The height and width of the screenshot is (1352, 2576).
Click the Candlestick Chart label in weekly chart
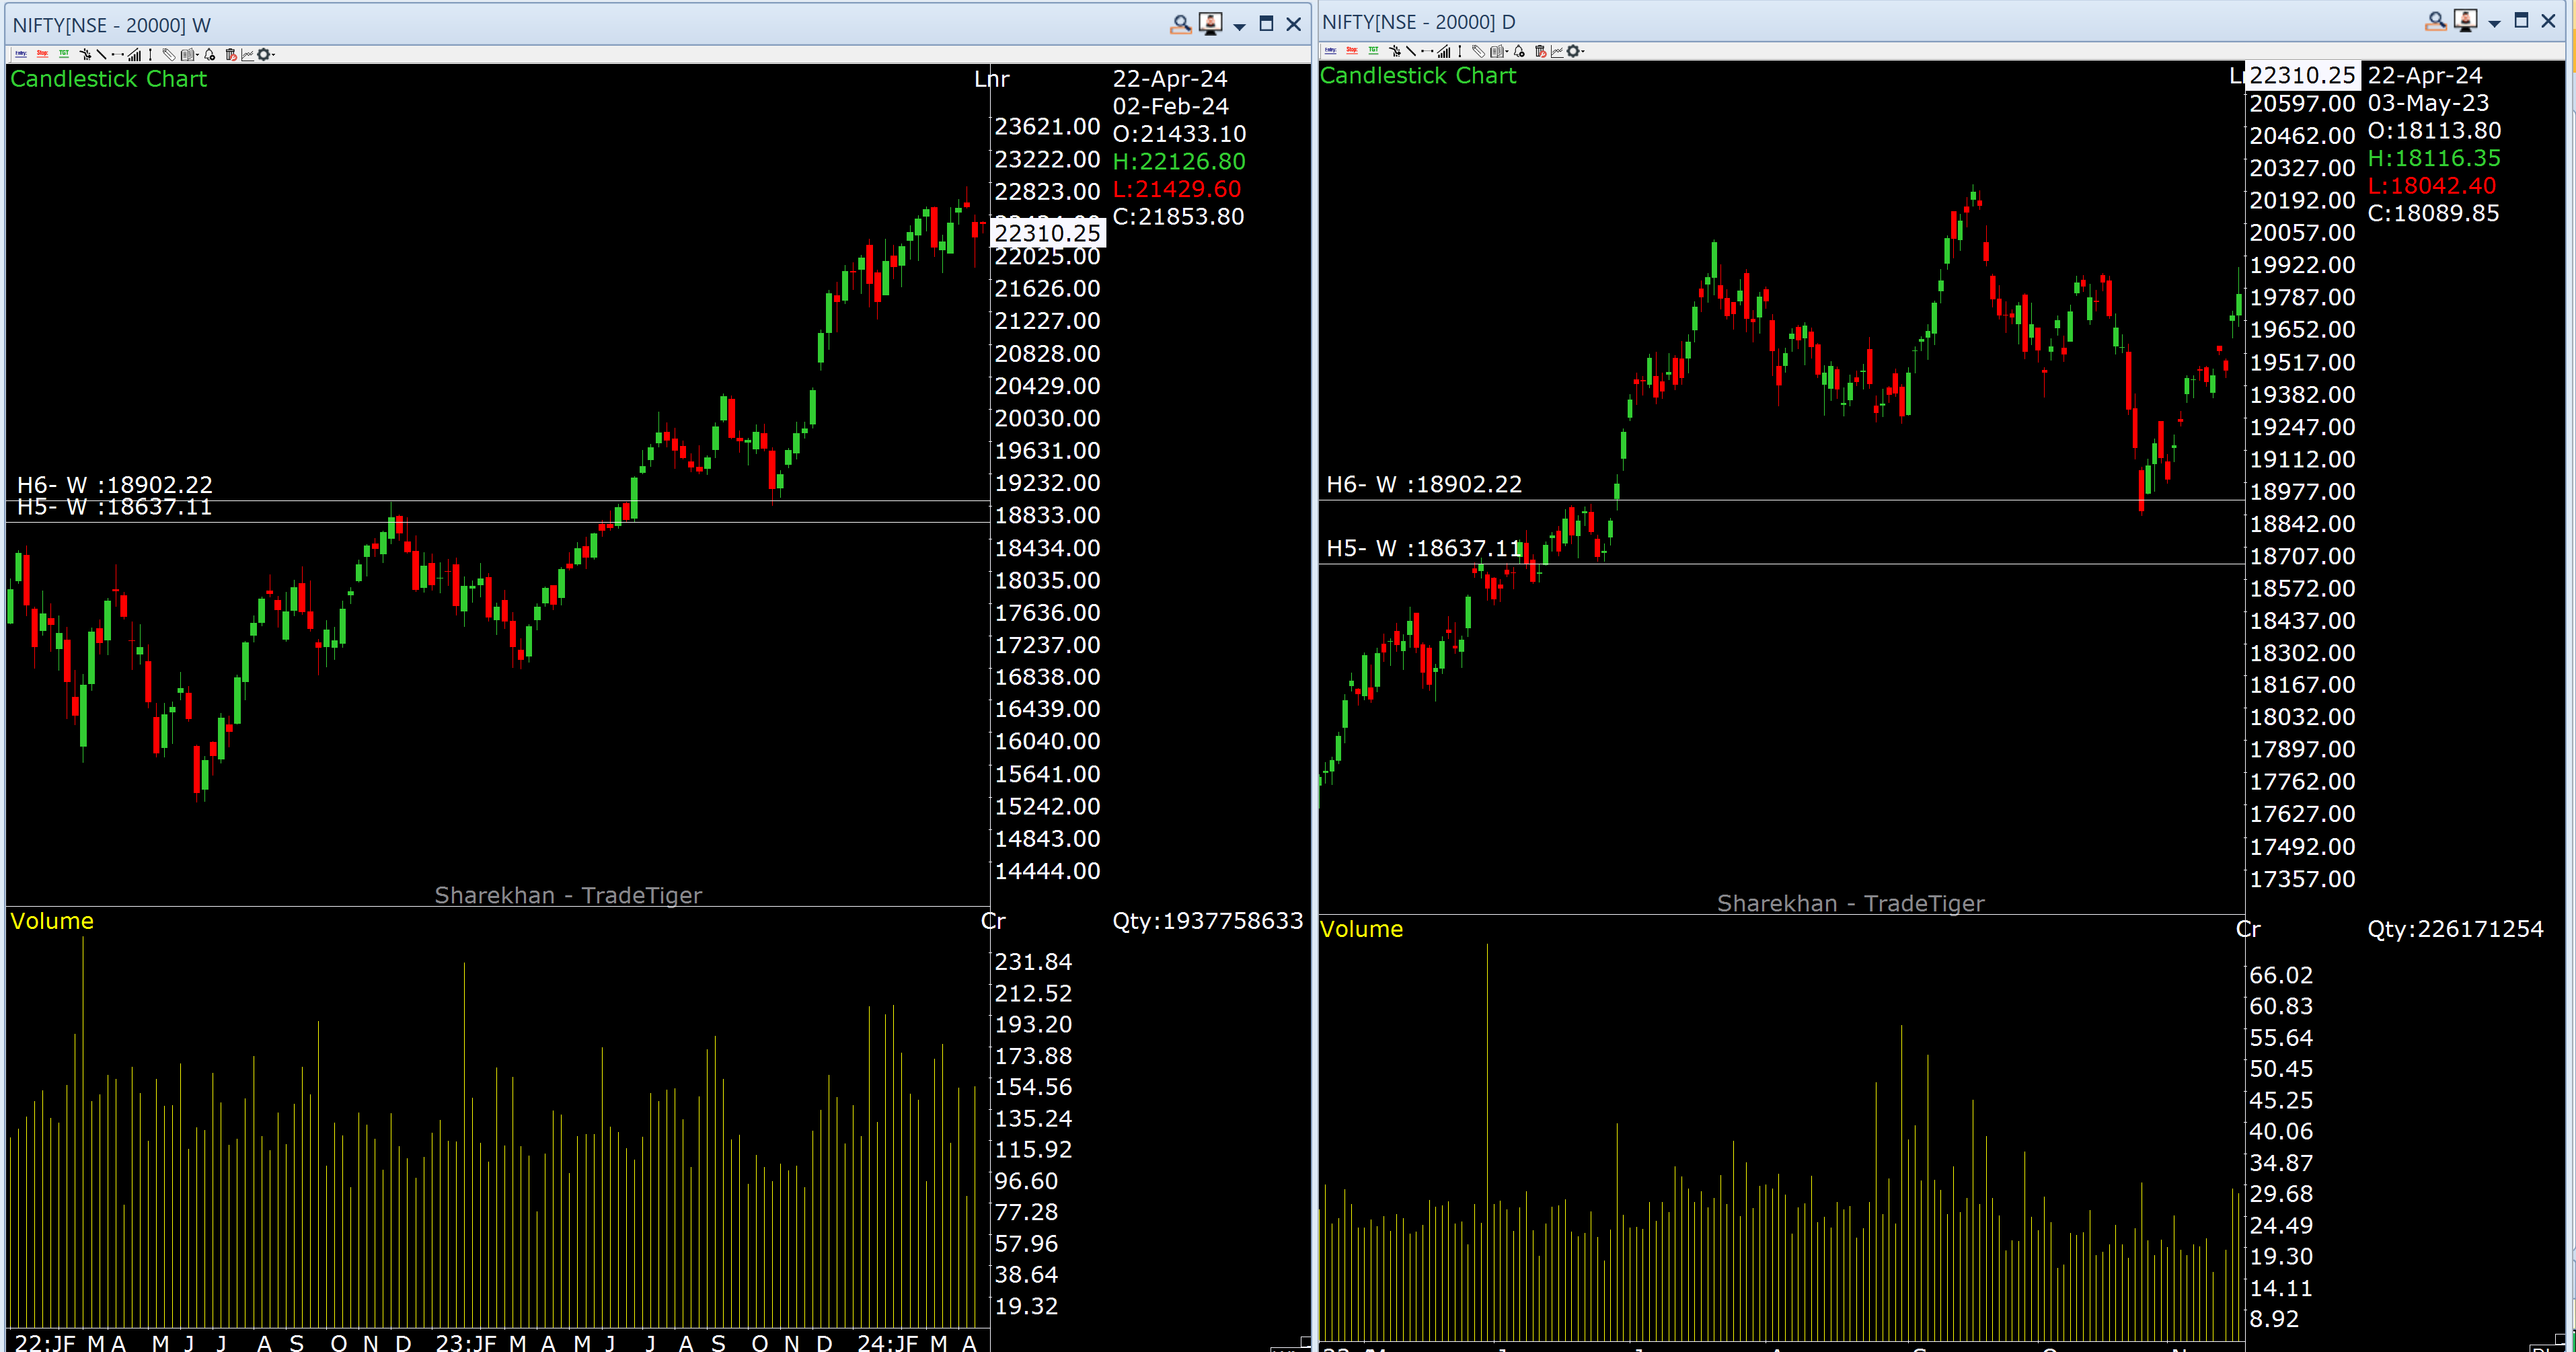(x=108, y=79)
